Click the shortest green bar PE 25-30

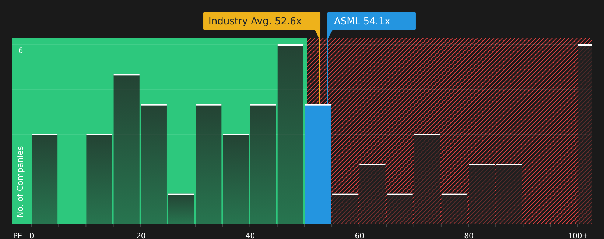[x=181, y=209]
